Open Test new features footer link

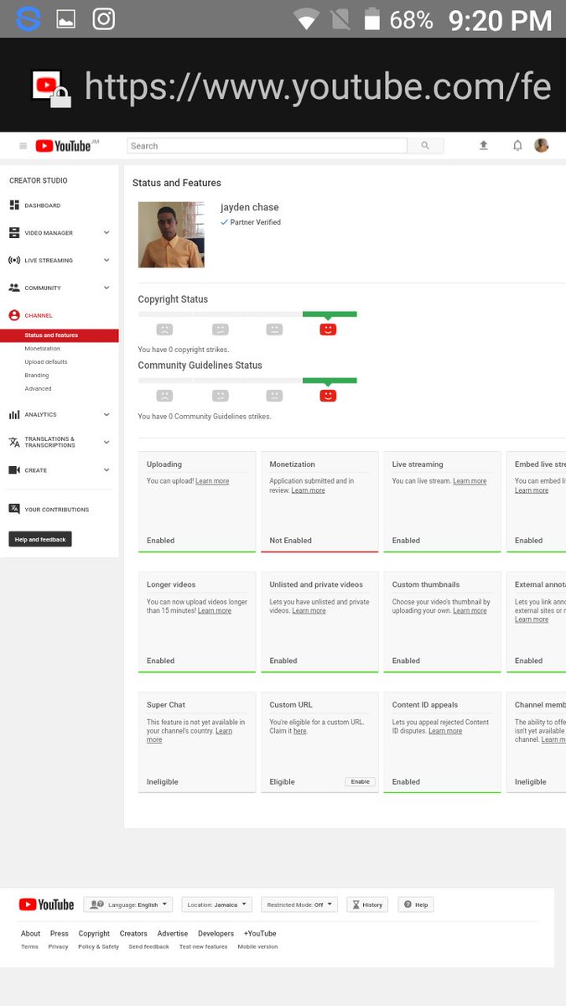(203, 946)
